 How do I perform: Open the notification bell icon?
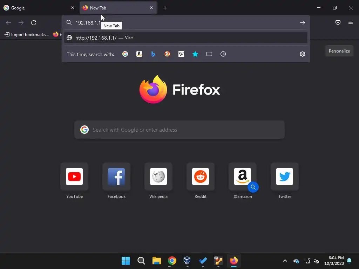(350, 261)
